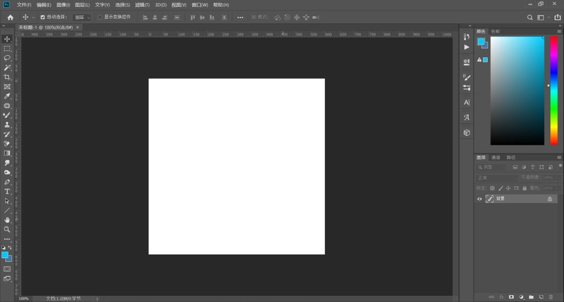564x302 pixels.
Task: Swap foreground and background colors
Action: click(x=10, y=247)
